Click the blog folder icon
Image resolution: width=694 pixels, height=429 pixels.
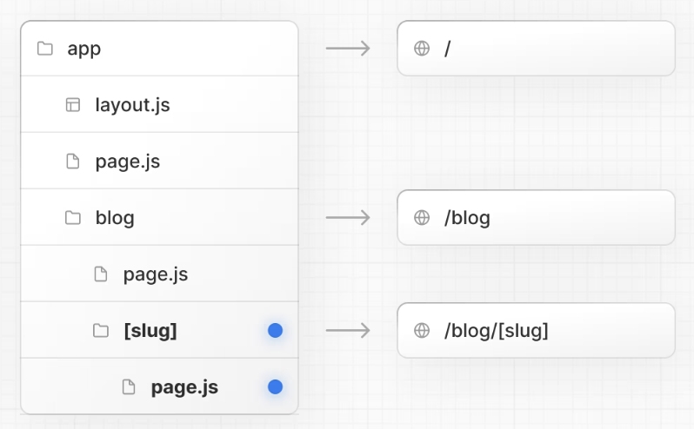coord(73,218)
